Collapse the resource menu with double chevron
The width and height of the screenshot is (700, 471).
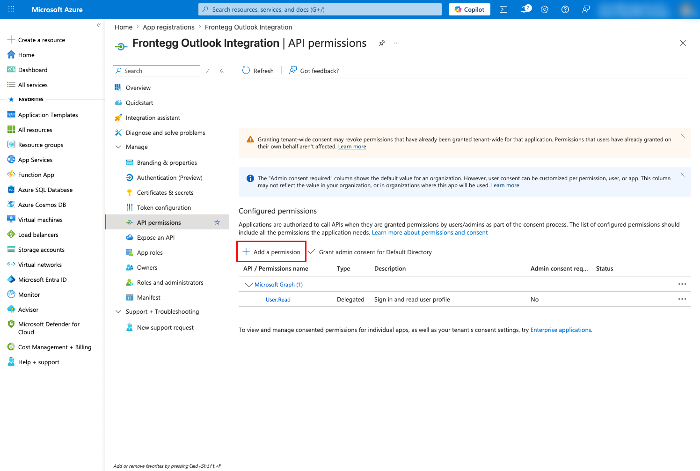point(222,71)
